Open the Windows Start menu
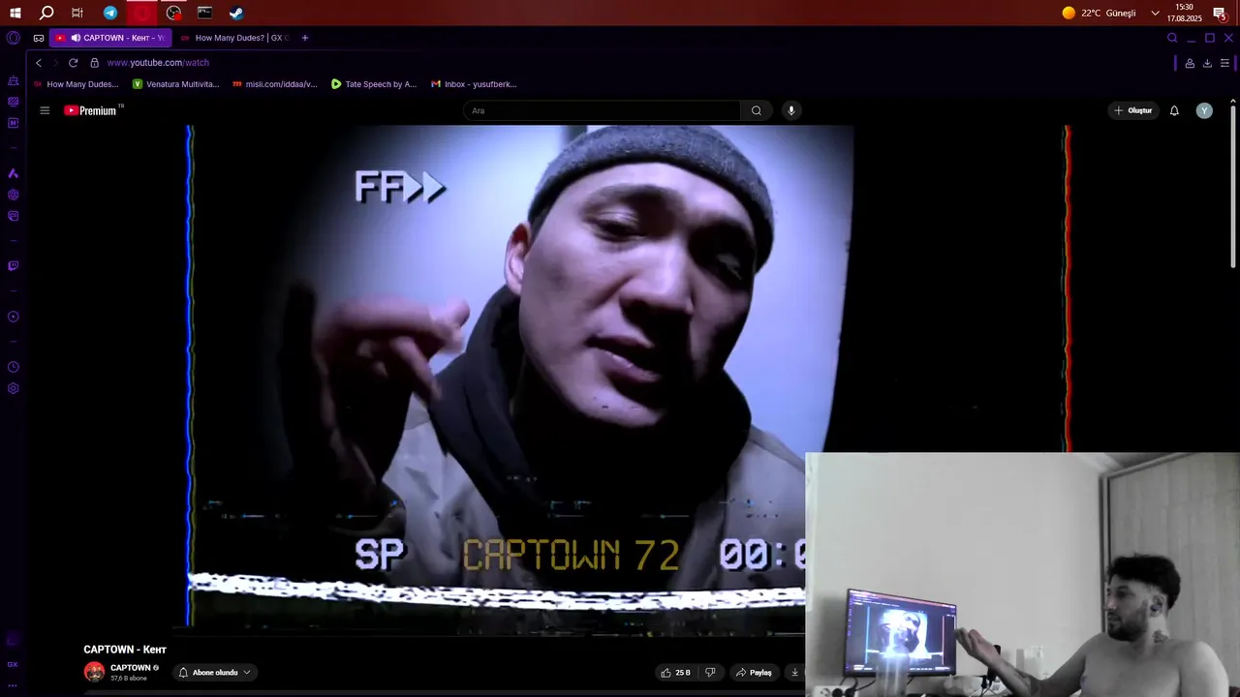The height and width of the screenshot is (697, 1240). tap(15, 13)
